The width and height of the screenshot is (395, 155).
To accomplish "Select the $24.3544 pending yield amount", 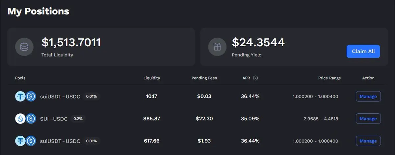I will point(258,42).
